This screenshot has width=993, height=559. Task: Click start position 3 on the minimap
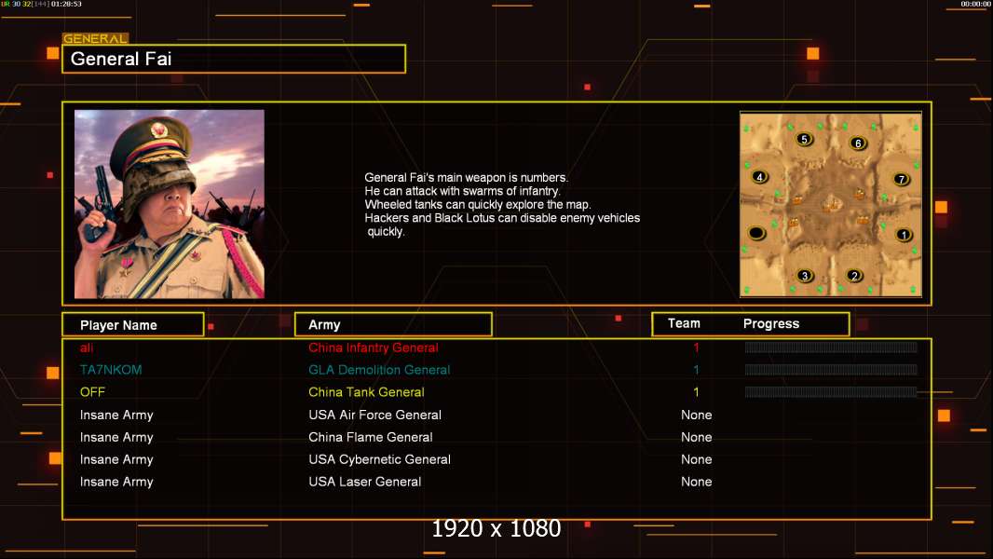[804, 276]
